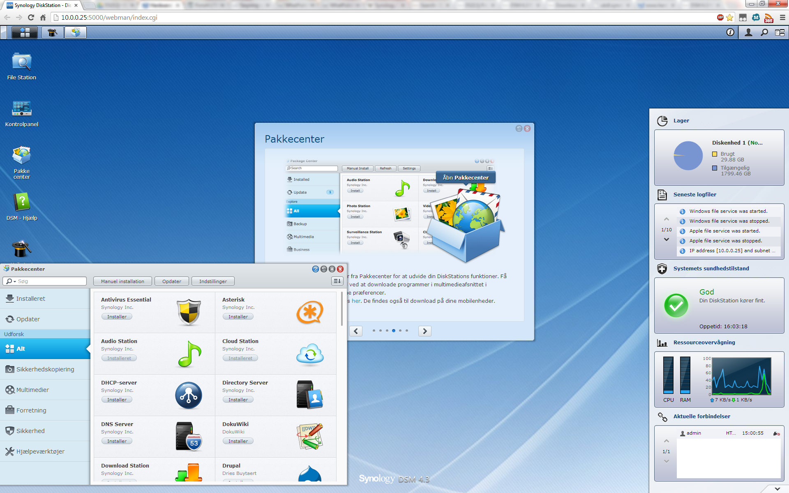Select the Installeret category
The image size is (789, 493).
click(x=45, y=299)
